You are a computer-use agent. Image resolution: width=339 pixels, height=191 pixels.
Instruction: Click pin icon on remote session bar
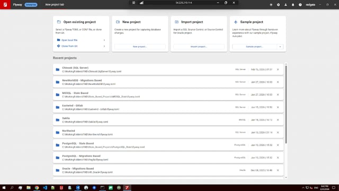pos(133,3)
